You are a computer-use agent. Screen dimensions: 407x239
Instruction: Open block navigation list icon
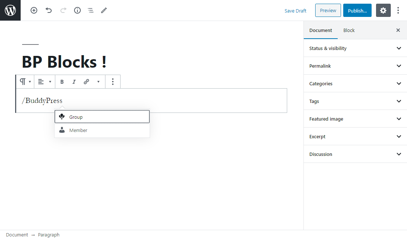tap(91, 10)
